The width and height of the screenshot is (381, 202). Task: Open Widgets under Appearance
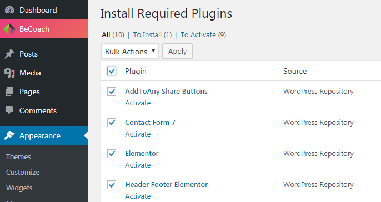click(19, 188)
